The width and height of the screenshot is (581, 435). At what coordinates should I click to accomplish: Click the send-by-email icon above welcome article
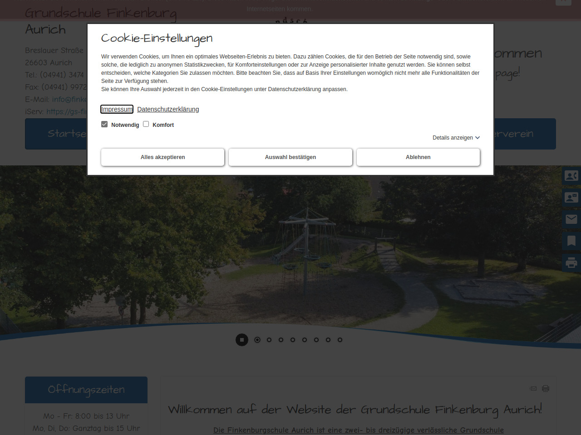[x=533, y=388]
